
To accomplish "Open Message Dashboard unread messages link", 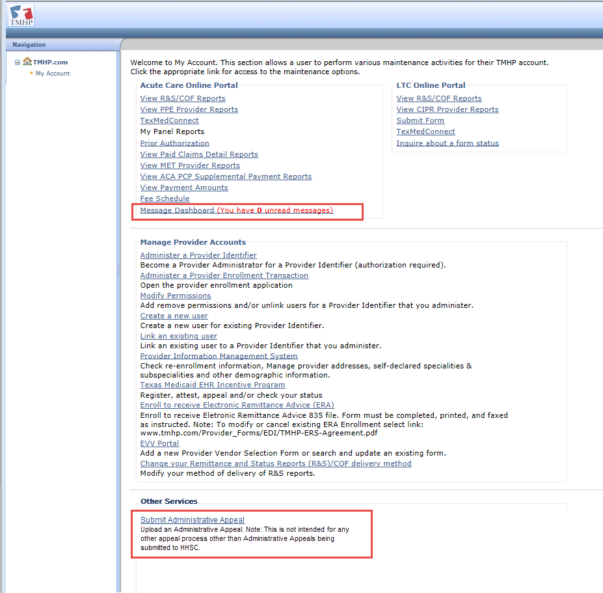I will (237, 210).
